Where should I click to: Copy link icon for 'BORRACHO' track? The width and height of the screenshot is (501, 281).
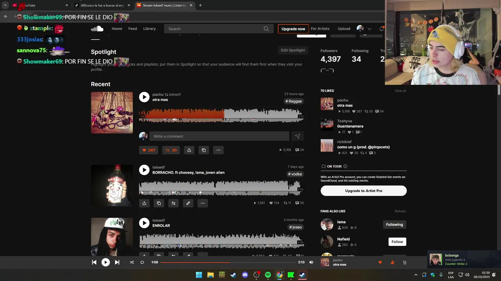coord(159,203)
